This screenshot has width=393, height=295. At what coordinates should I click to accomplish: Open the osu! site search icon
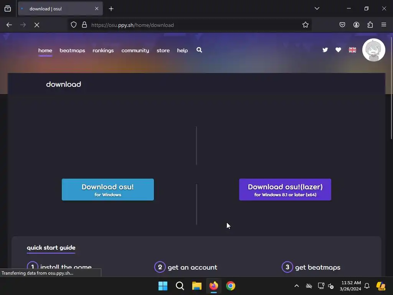(x=199, y=50)
